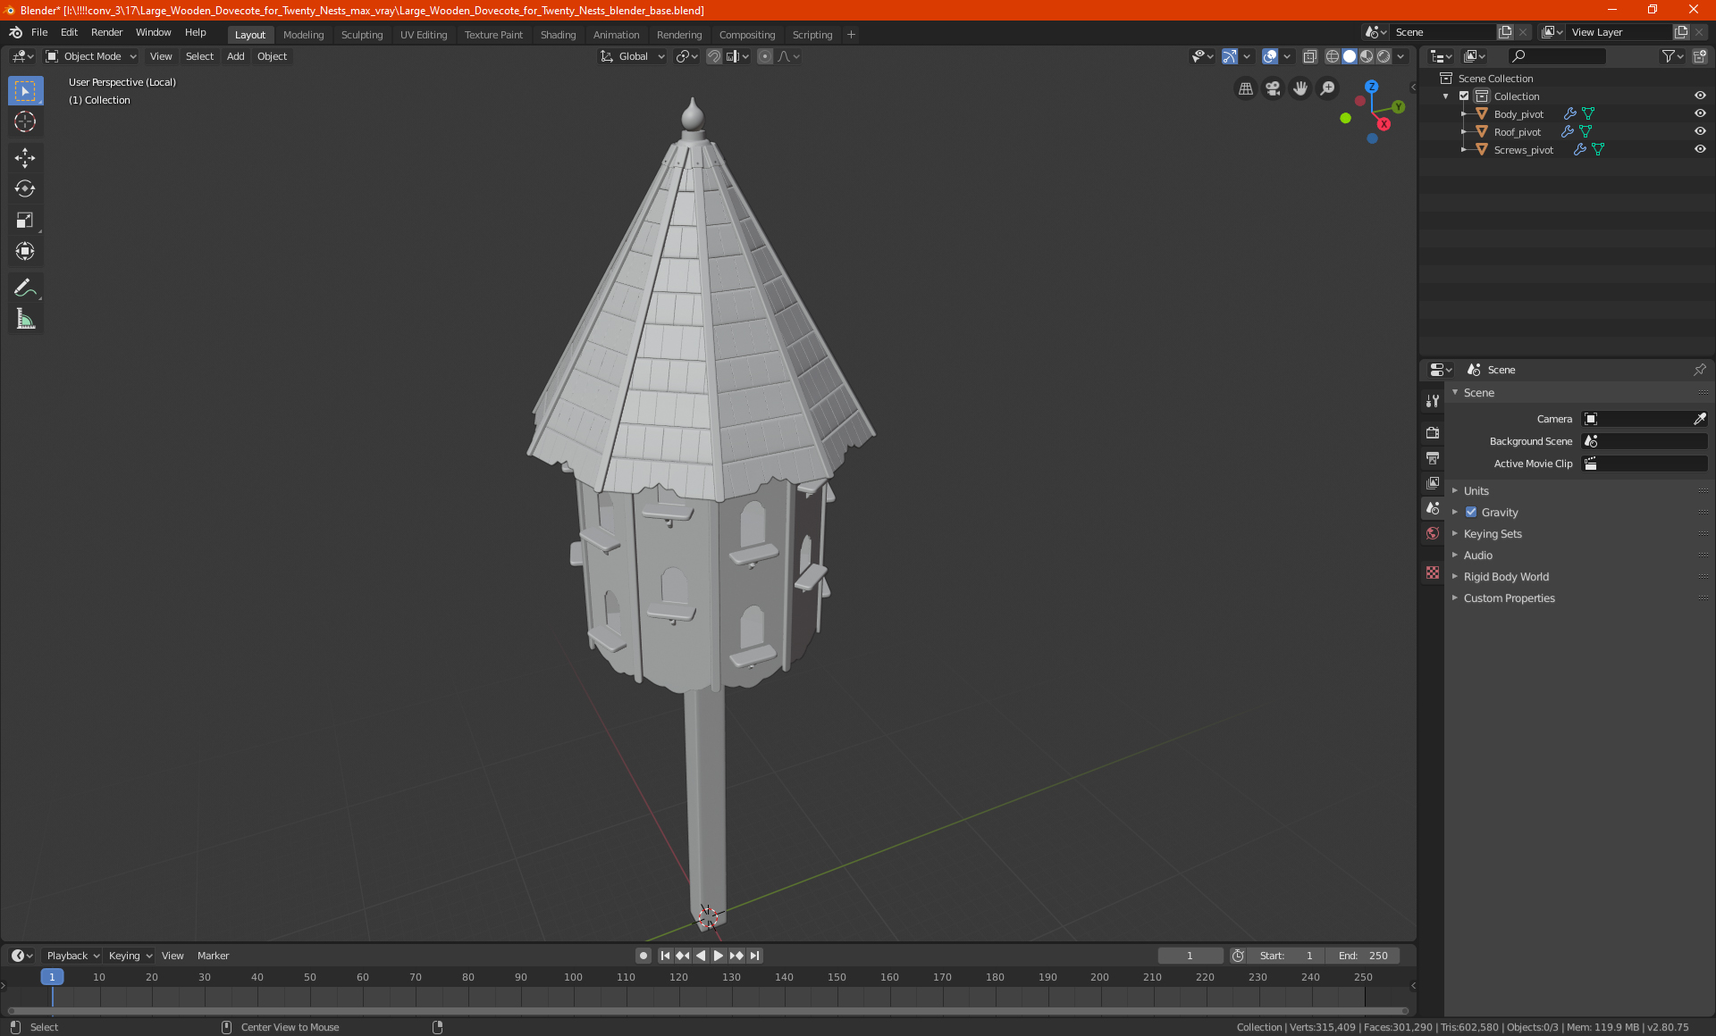Click the zoom view magnifier icon
The height and width of the screenshot is (1036, 1716).
1328,88
